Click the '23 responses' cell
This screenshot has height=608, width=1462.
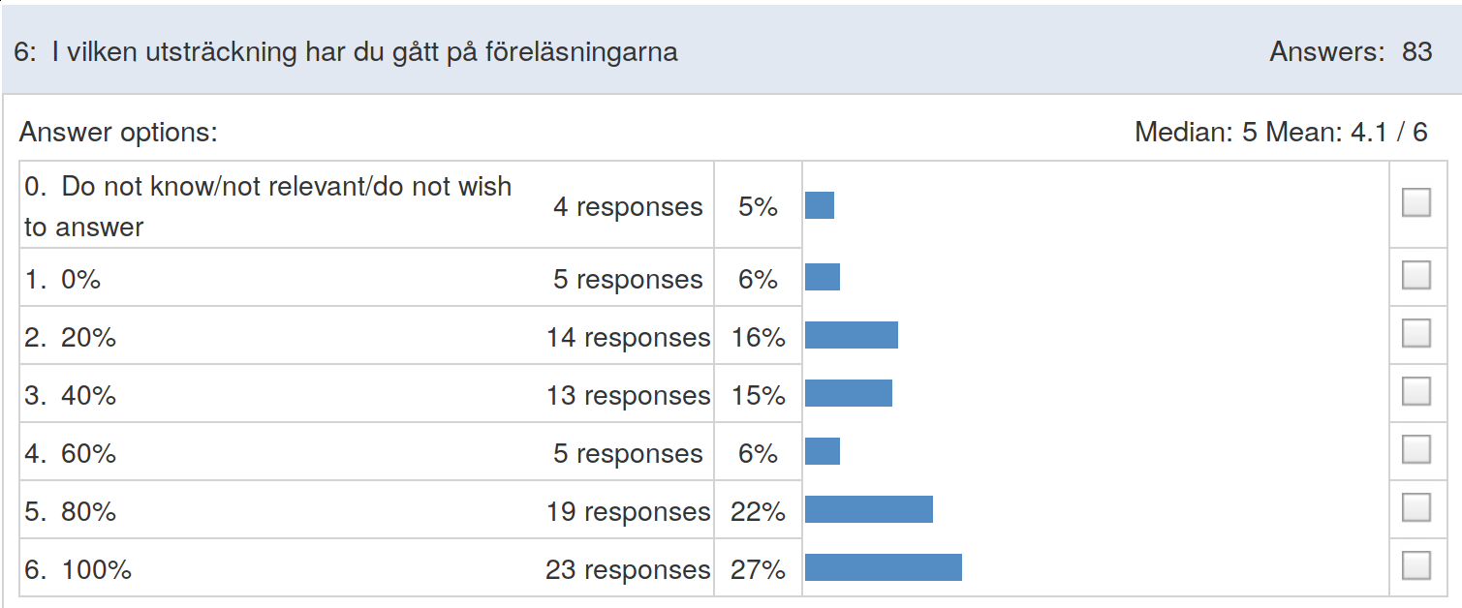point(628,570)
